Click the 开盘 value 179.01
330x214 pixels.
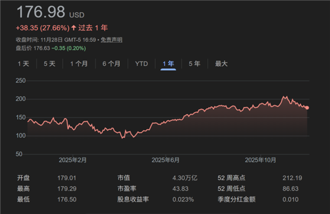[67, 178]
